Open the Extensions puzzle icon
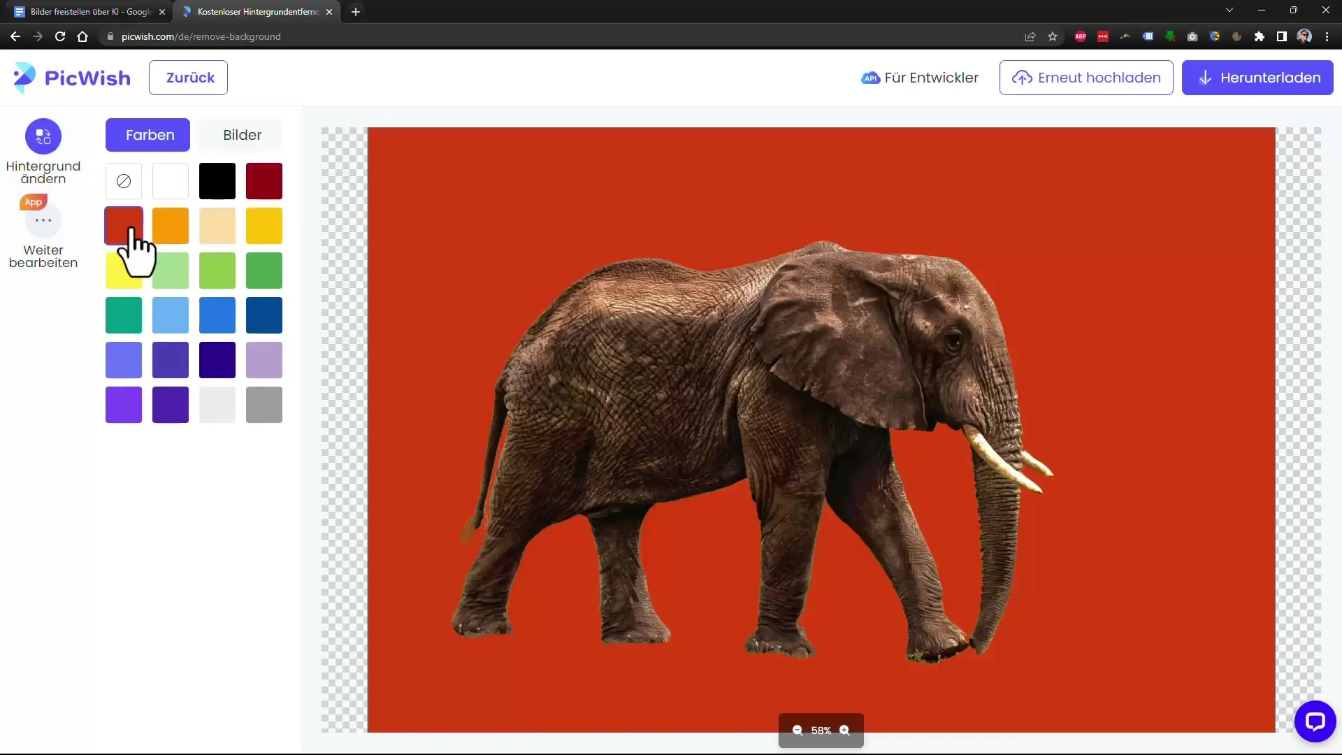The image size is (1342, 755). [x=1260, y=36]
